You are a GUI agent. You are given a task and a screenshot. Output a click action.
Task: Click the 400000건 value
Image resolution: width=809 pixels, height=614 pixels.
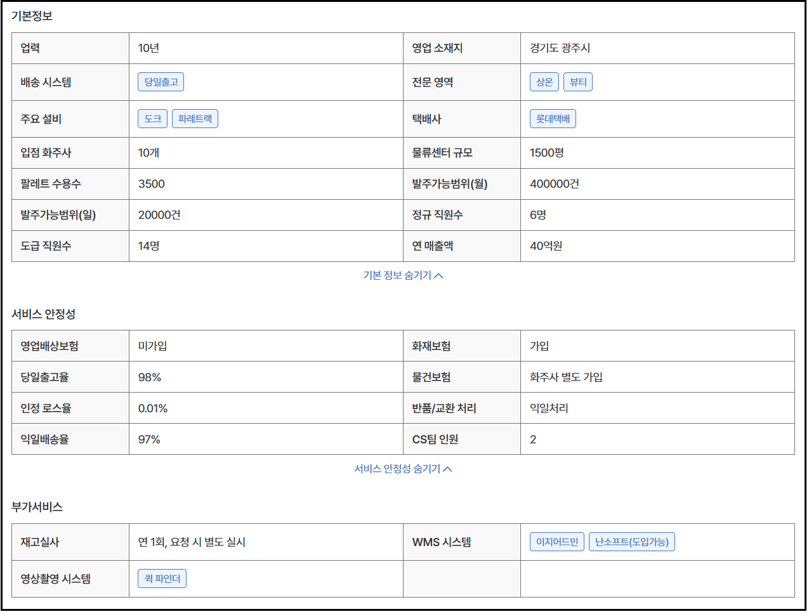(554, 184)
